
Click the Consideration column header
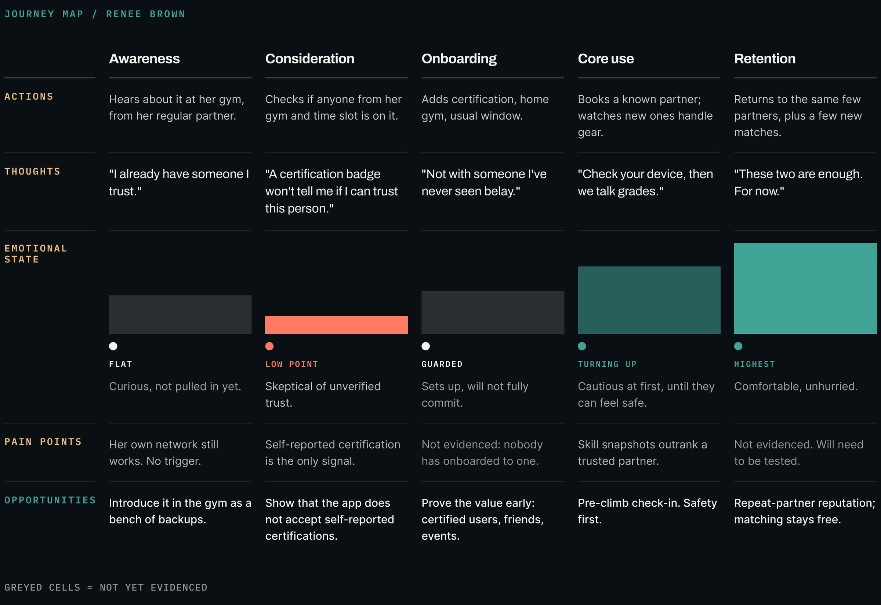coord(310,59)
